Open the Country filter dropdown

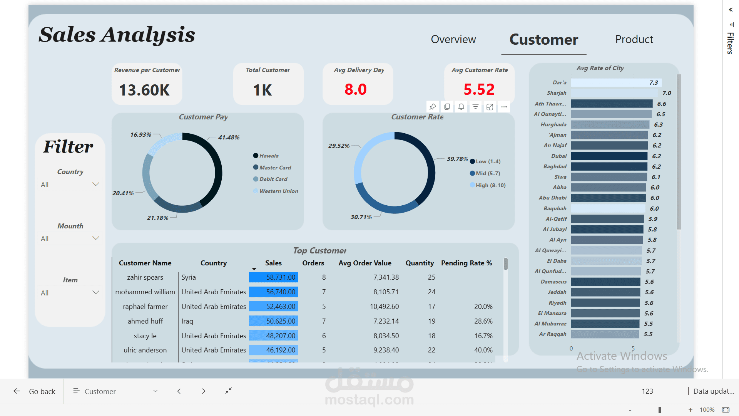pyautogui.click(x=70, y=185)
